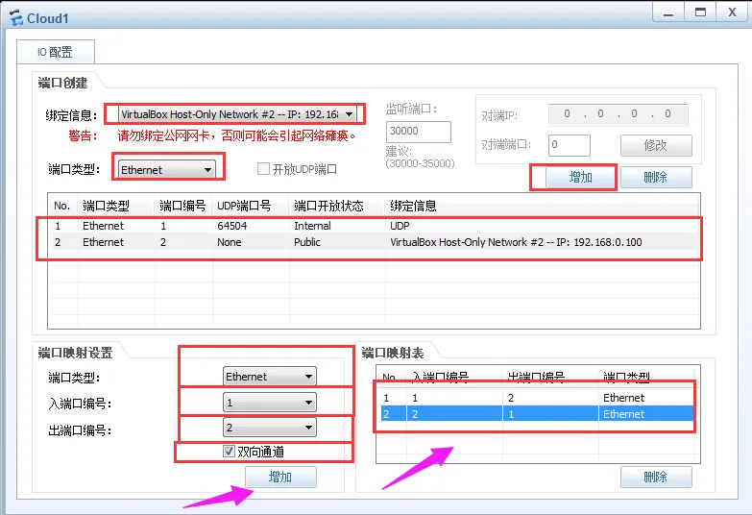
Task: Click 删除 button under port mapping table
Action: [655, 477]
